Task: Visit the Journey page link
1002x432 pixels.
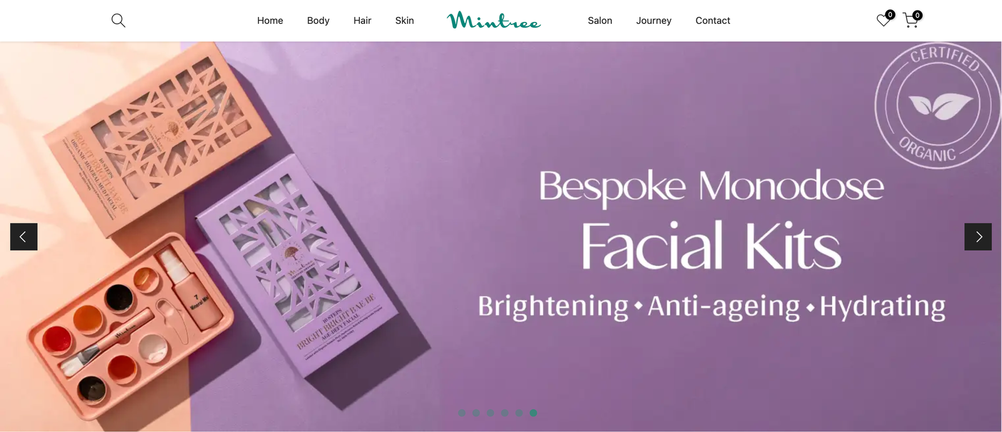Action: tap(654, 21)
